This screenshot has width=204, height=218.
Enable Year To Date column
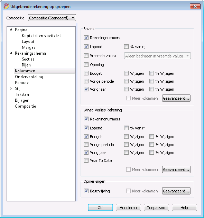coord(86,161)
